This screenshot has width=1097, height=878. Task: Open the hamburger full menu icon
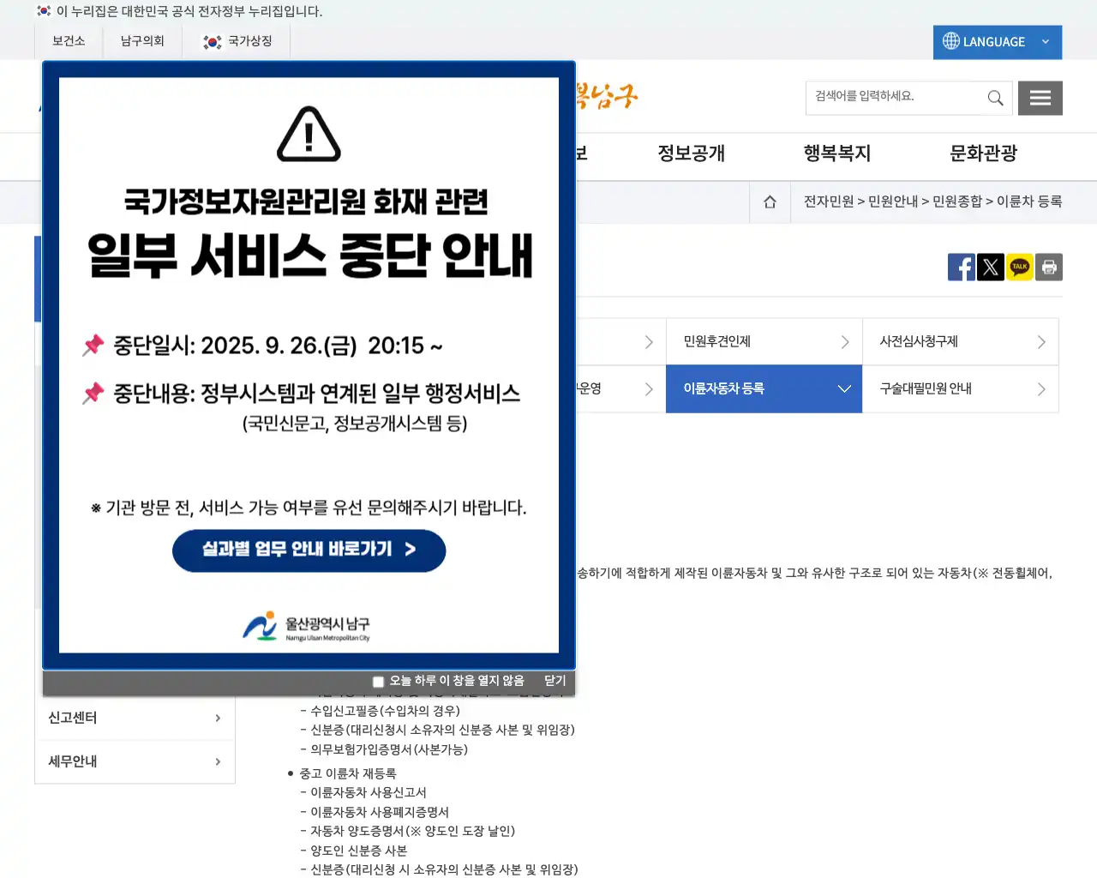tap(1040, 98)
